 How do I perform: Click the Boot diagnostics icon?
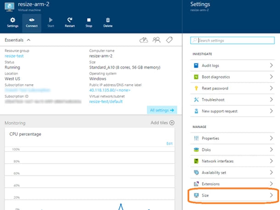point(196,77)
